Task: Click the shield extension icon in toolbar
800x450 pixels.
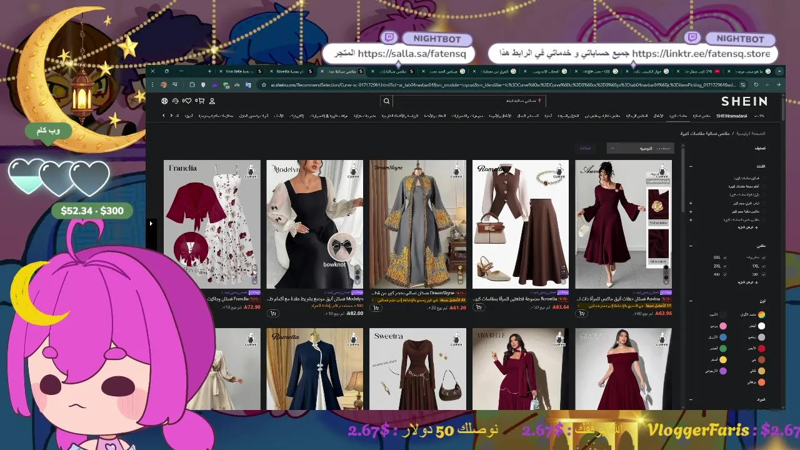Action: (203, 84)
